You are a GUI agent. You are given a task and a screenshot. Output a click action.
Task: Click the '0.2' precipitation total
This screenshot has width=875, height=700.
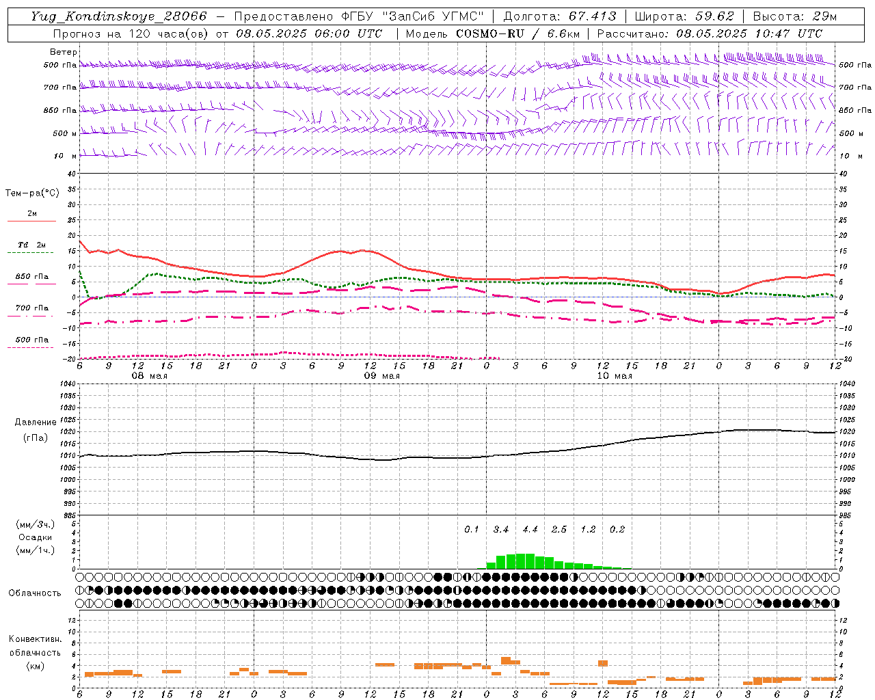tap(617, 529)
